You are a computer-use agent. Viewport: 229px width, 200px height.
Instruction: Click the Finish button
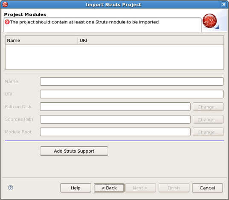pyautogui.click(x=174, y=188)
